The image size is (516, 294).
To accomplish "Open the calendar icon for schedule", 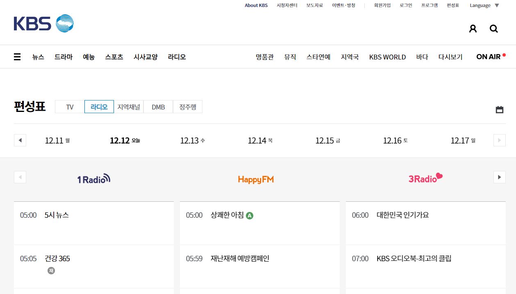I will pyautogui.click(x=500, y=109).
